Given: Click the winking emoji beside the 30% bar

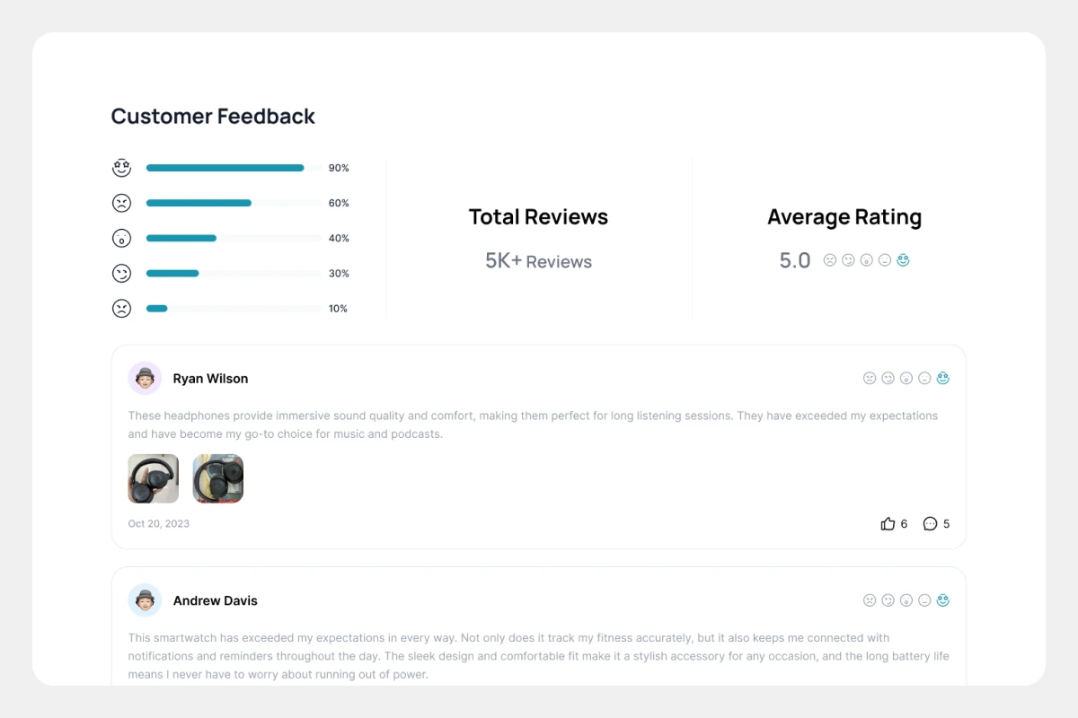Looking at the screenshot, I should coord(121,273).
